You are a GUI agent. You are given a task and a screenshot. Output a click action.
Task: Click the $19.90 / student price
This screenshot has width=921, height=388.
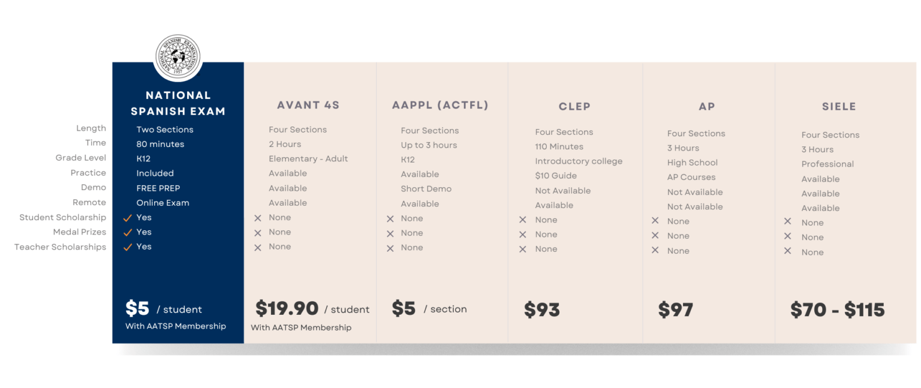(x=312, y=309)
